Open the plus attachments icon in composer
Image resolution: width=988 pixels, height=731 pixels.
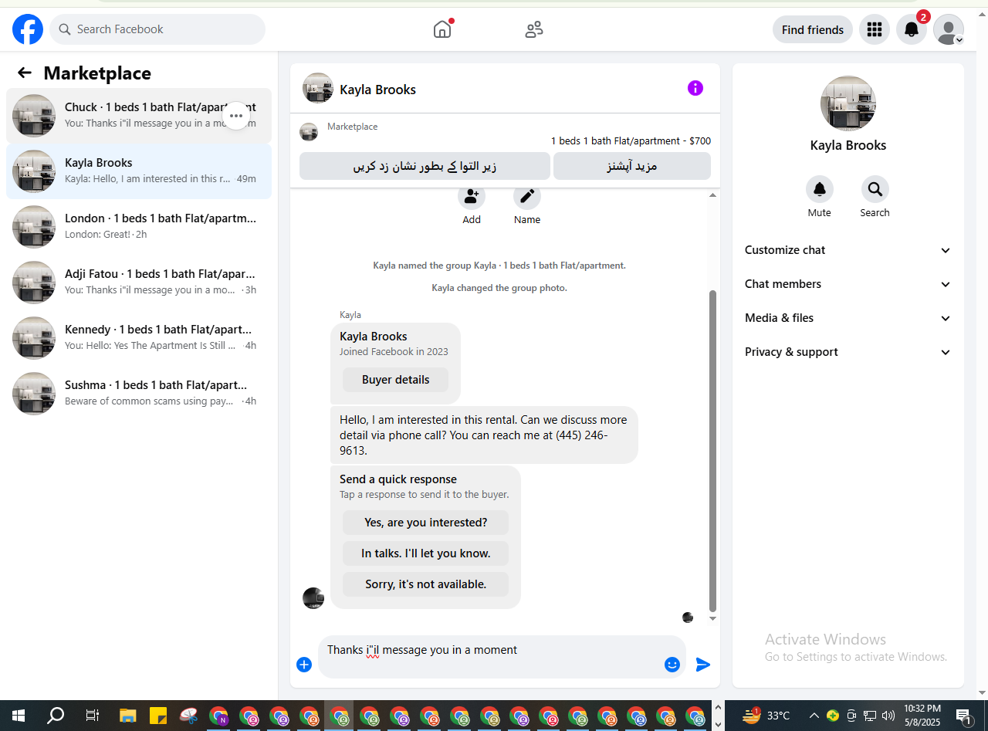pos(304,665)
